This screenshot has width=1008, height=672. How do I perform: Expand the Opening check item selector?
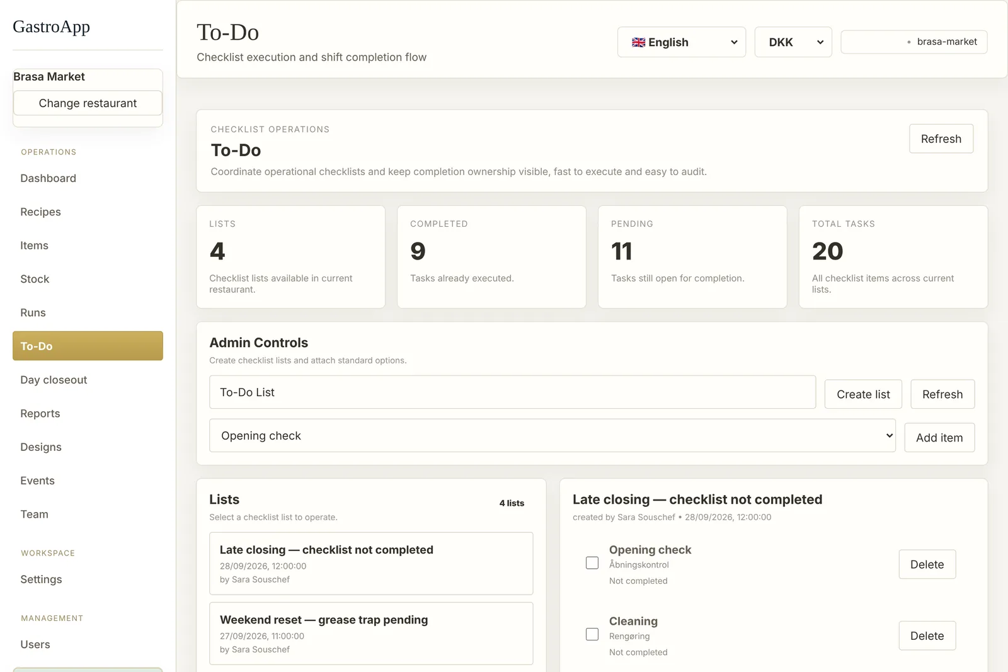(x=553, y=436)
